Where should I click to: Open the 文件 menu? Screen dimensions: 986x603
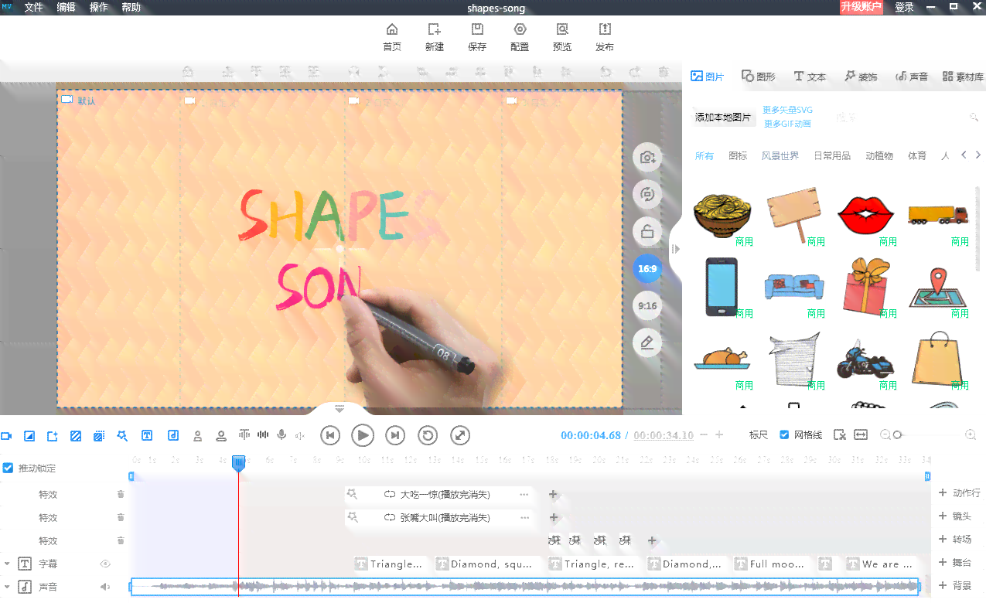coord(34,8)
